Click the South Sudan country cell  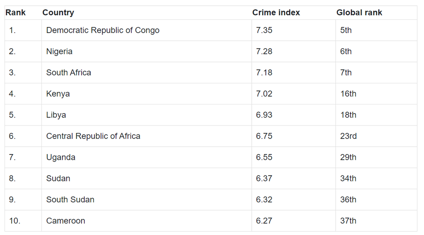147,199
